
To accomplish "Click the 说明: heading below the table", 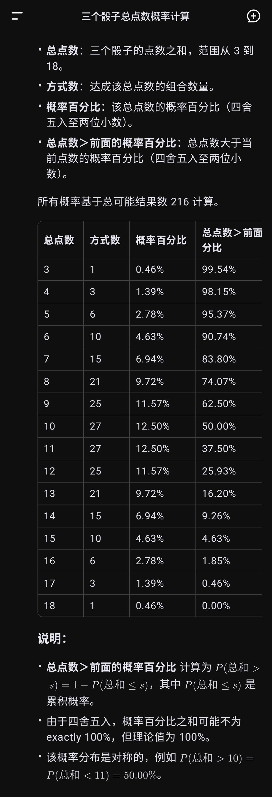I will (x=52, y=638).
